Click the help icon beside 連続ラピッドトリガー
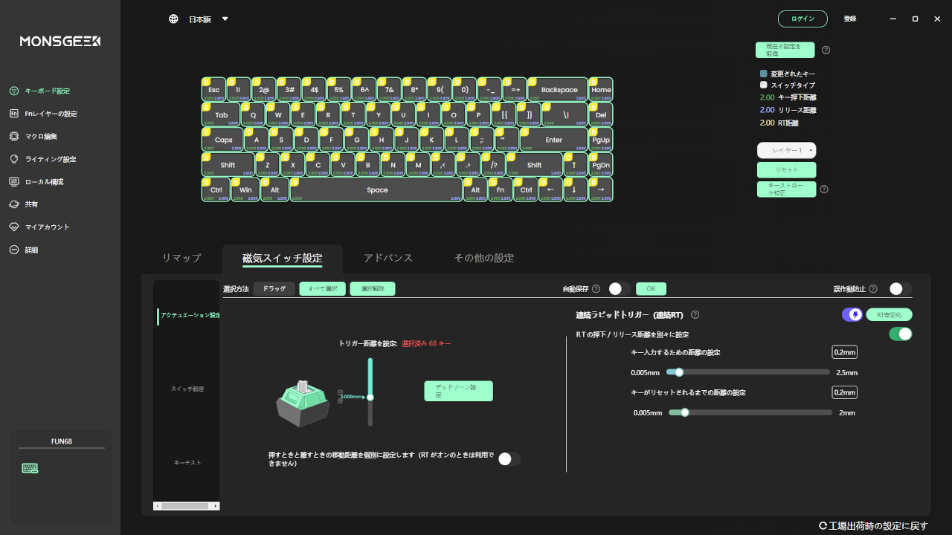The width and height of the screenshot is (952, 535). (695, 315)
